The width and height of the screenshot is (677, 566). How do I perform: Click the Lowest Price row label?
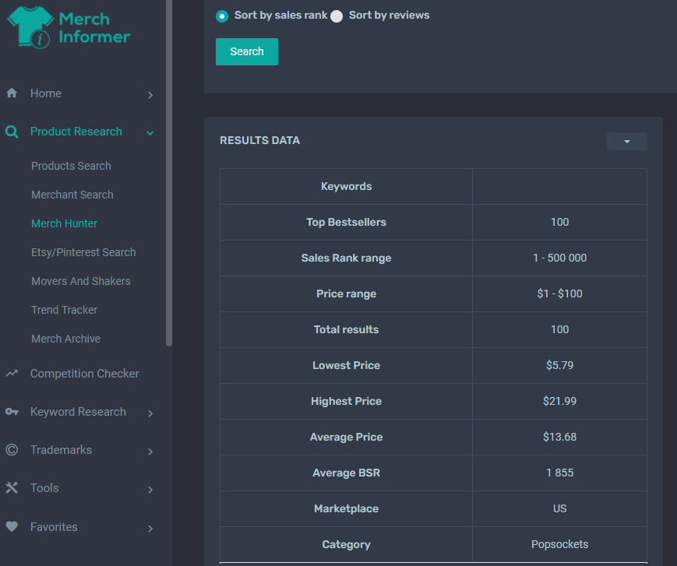[346, 365]
